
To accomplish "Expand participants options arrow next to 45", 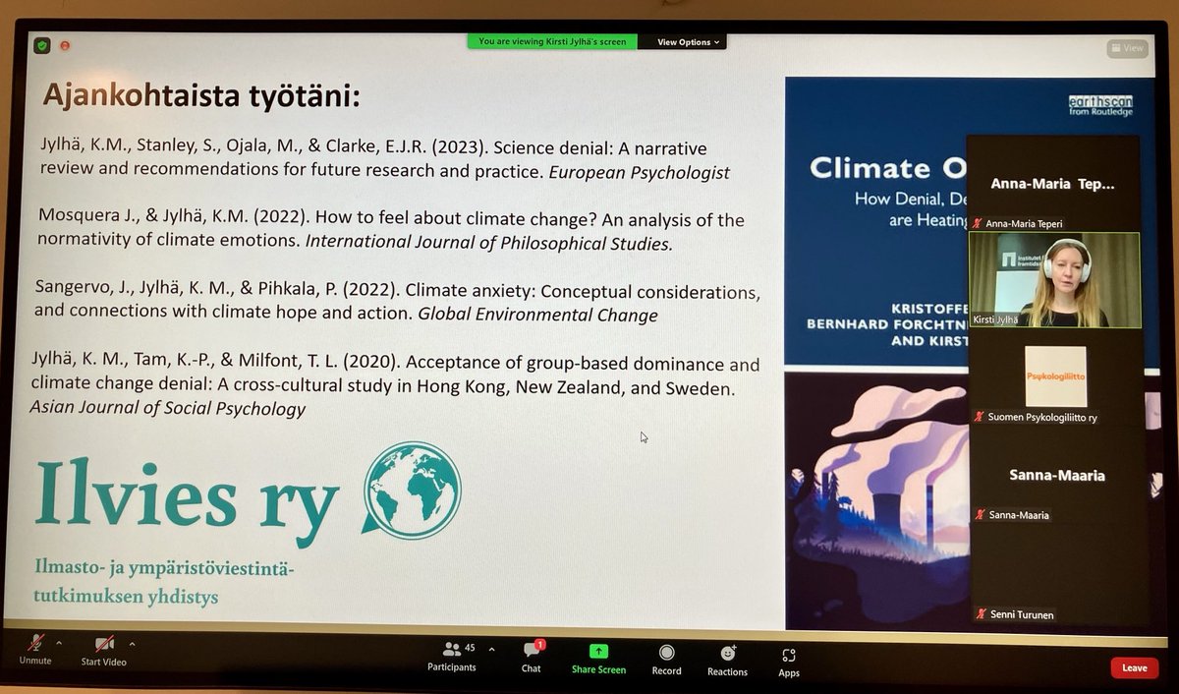I will 491,649.
